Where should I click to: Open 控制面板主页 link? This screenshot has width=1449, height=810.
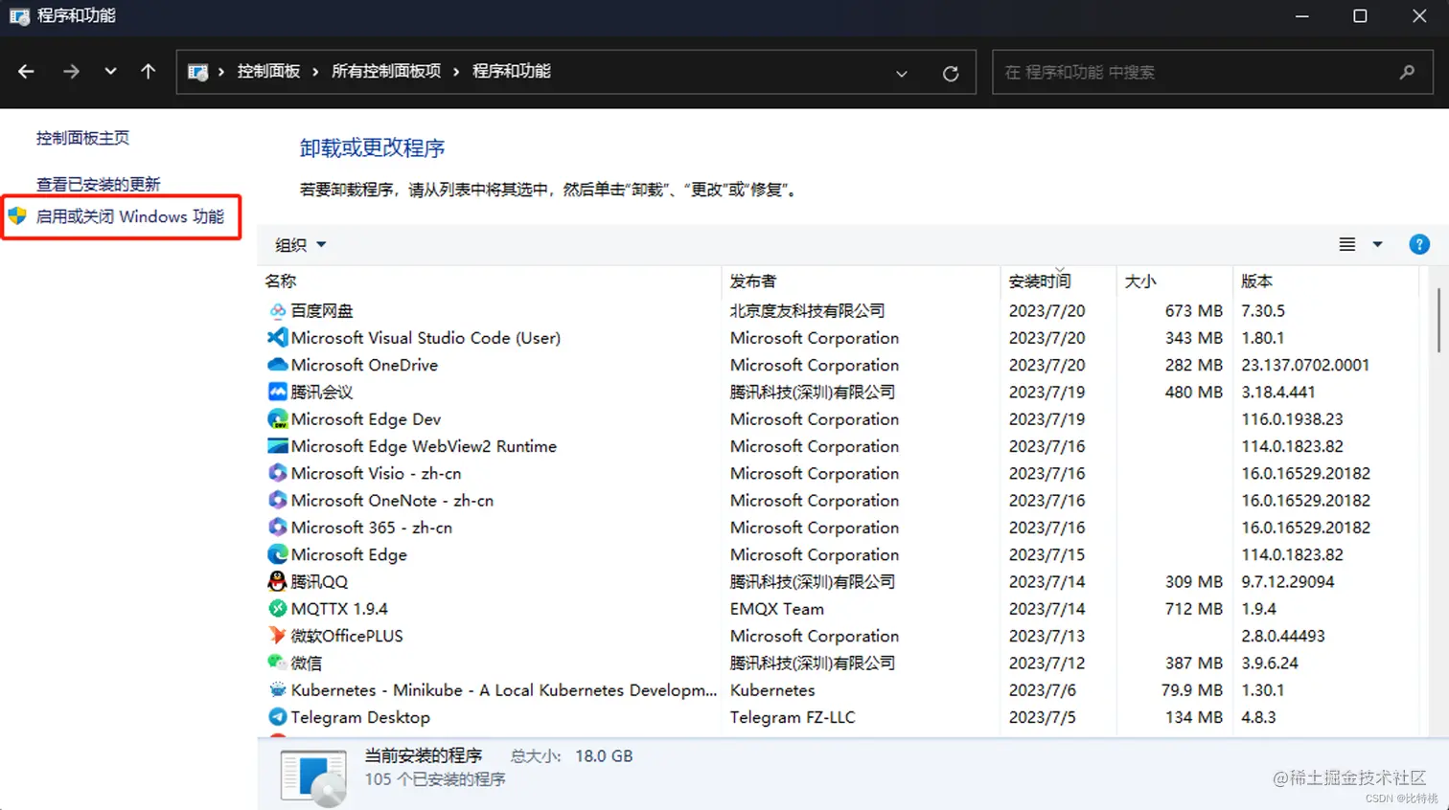82,138
